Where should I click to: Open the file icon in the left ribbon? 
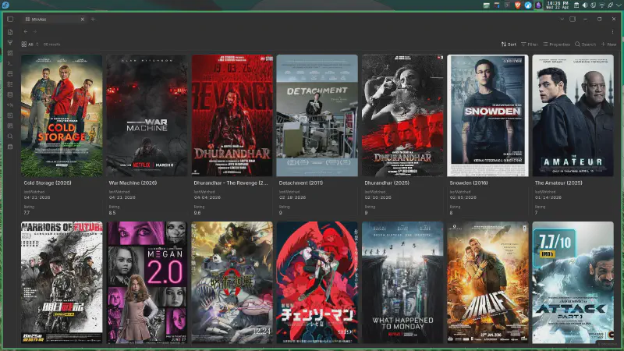(10, 32)
